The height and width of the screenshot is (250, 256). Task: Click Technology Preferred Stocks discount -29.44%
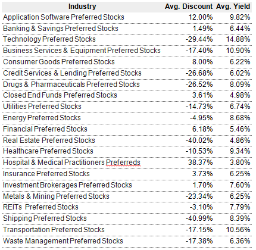coord(199,39)
